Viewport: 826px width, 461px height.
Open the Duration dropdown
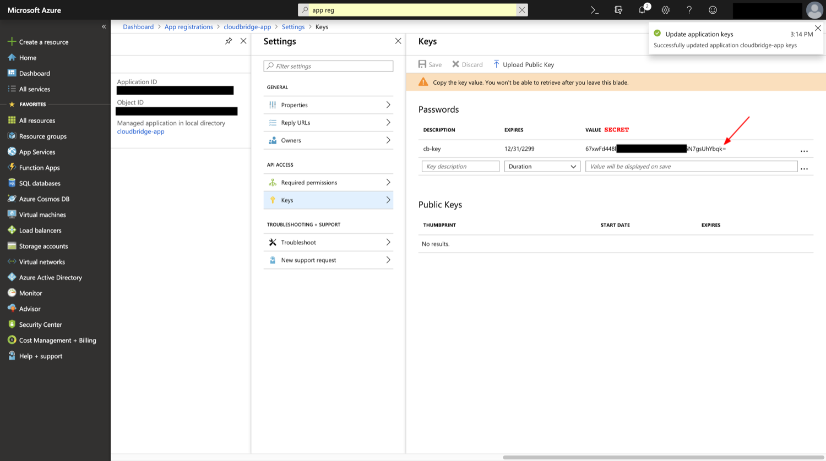[x=542, y=166]
